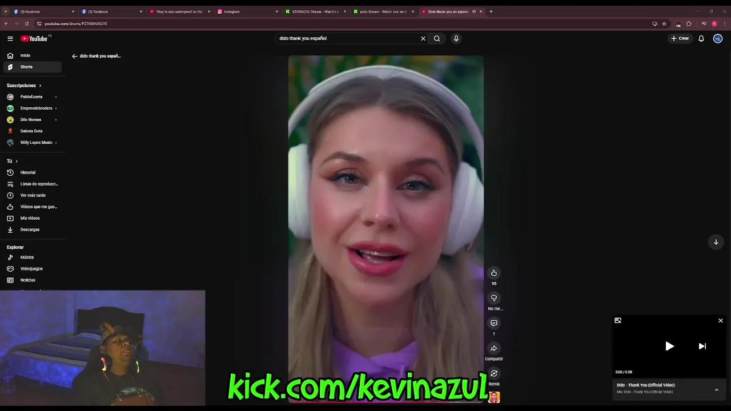The height and width of the screenshot is (411, 731).
Task: Open Historial in sidebar
Action: (33, 172)
